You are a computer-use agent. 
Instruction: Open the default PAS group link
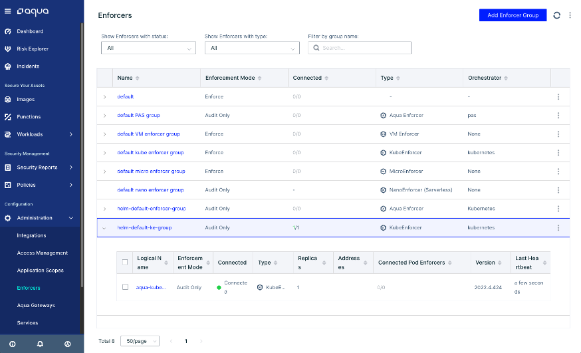click(x=138, y=115)
